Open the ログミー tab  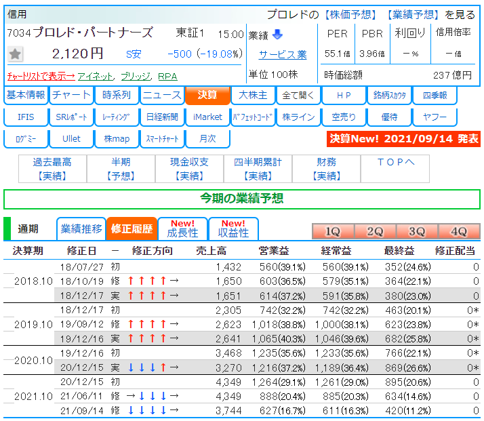pos(26,139)
